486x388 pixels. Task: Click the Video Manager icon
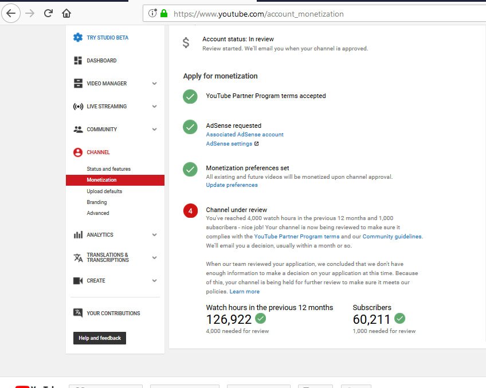pyautogui.click(x=78, y=83)
